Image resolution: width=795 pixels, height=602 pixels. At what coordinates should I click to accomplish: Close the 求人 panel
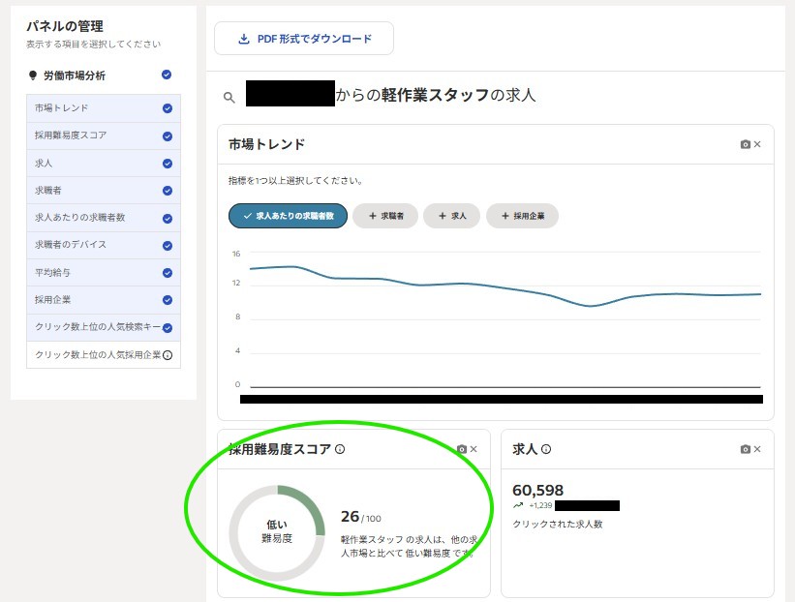pyautogui.click(x=757, y=449)
